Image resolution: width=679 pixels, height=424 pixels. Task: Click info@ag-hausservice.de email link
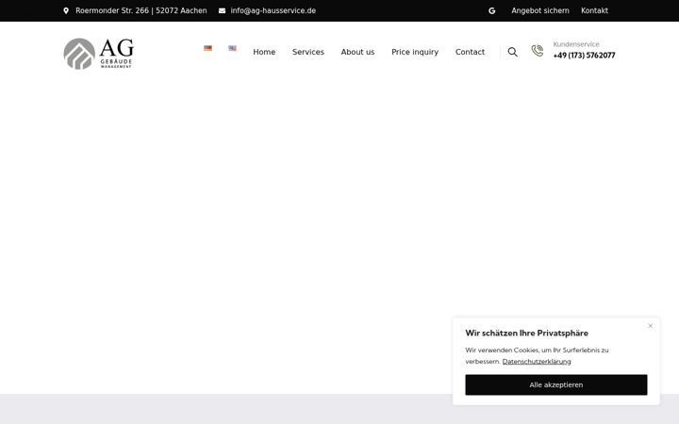pyautogui.click(x=273, y=10)
